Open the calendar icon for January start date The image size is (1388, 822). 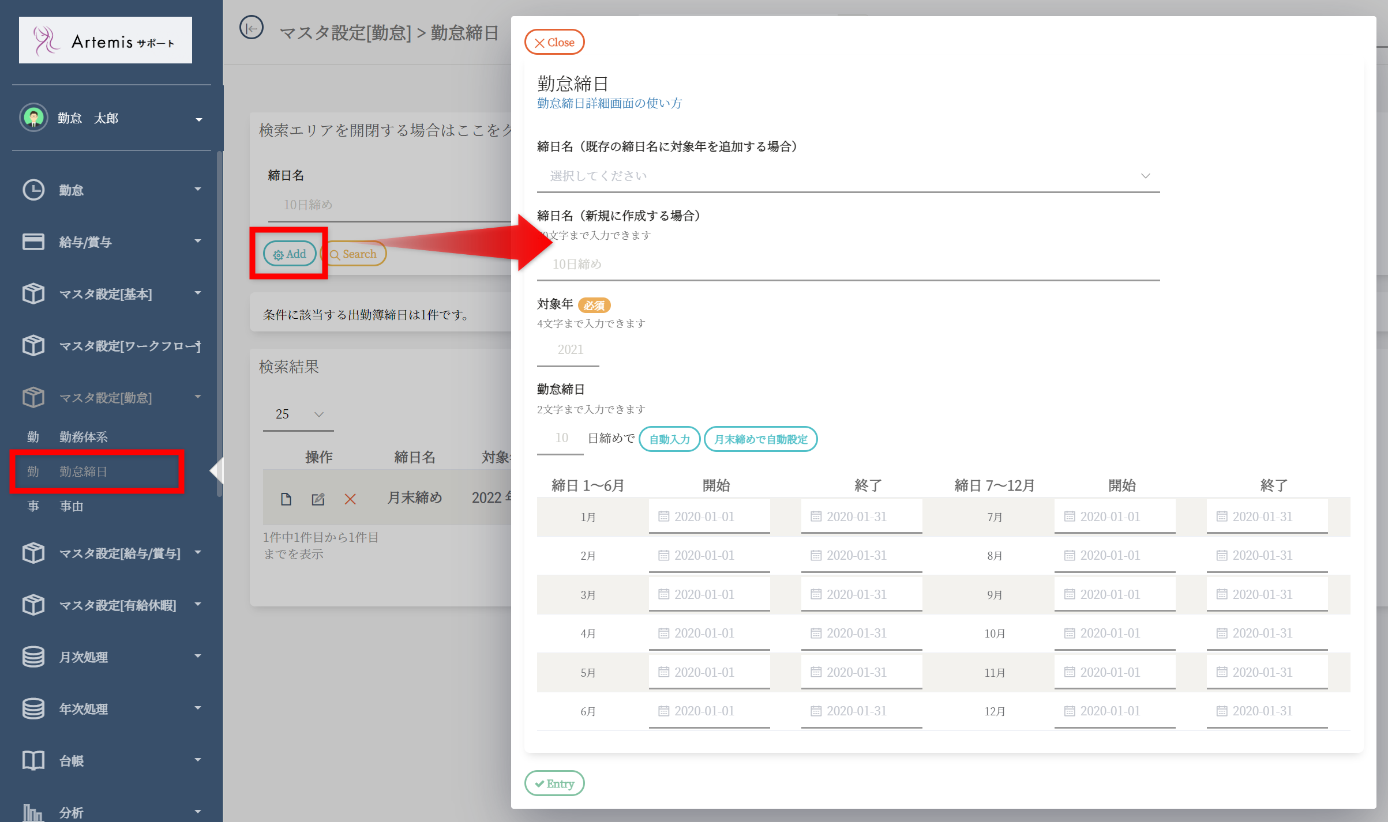tap(664, 516)
